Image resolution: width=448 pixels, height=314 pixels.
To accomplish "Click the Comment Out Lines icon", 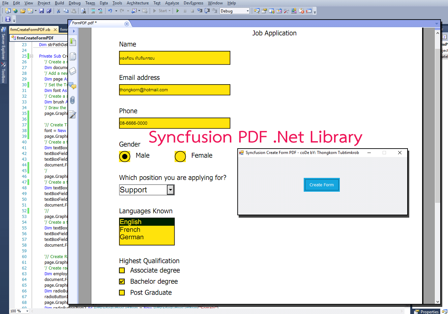I will pos(93,11).
